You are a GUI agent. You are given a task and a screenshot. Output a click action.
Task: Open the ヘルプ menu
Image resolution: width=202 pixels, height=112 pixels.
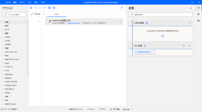43,2
